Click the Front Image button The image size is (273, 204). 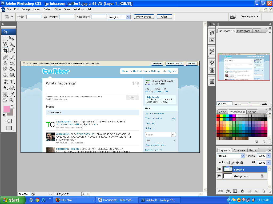[144, 16]
